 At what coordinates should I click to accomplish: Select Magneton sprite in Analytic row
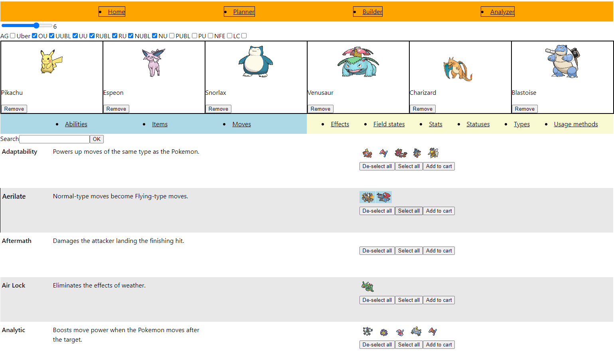(x=367, y=331)
